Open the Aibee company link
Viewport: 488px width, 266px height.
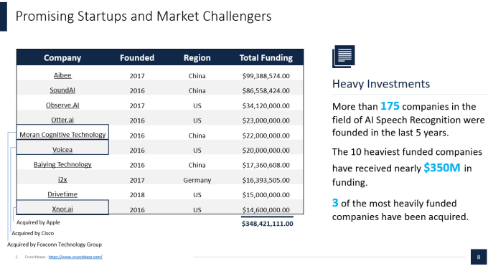coord(62,75)
